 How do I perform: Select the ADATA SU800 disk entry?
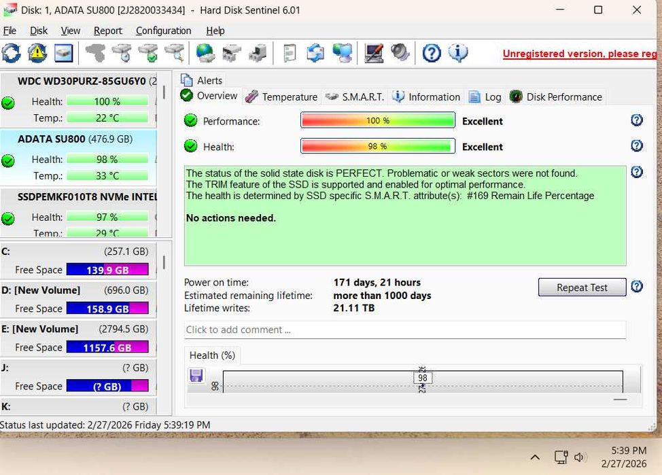point(79,157)
